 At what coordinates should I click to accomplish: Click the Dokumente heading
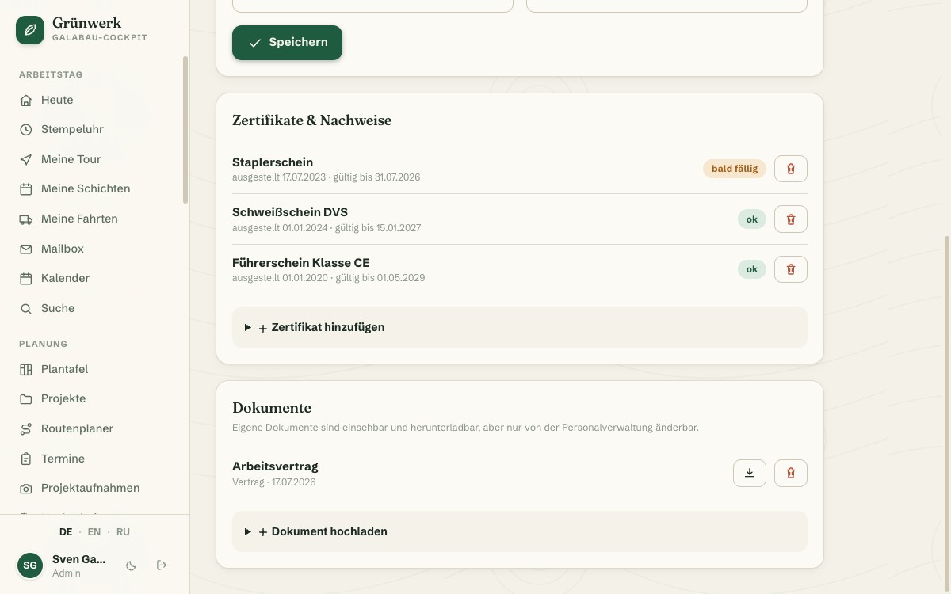click(272, 408)
